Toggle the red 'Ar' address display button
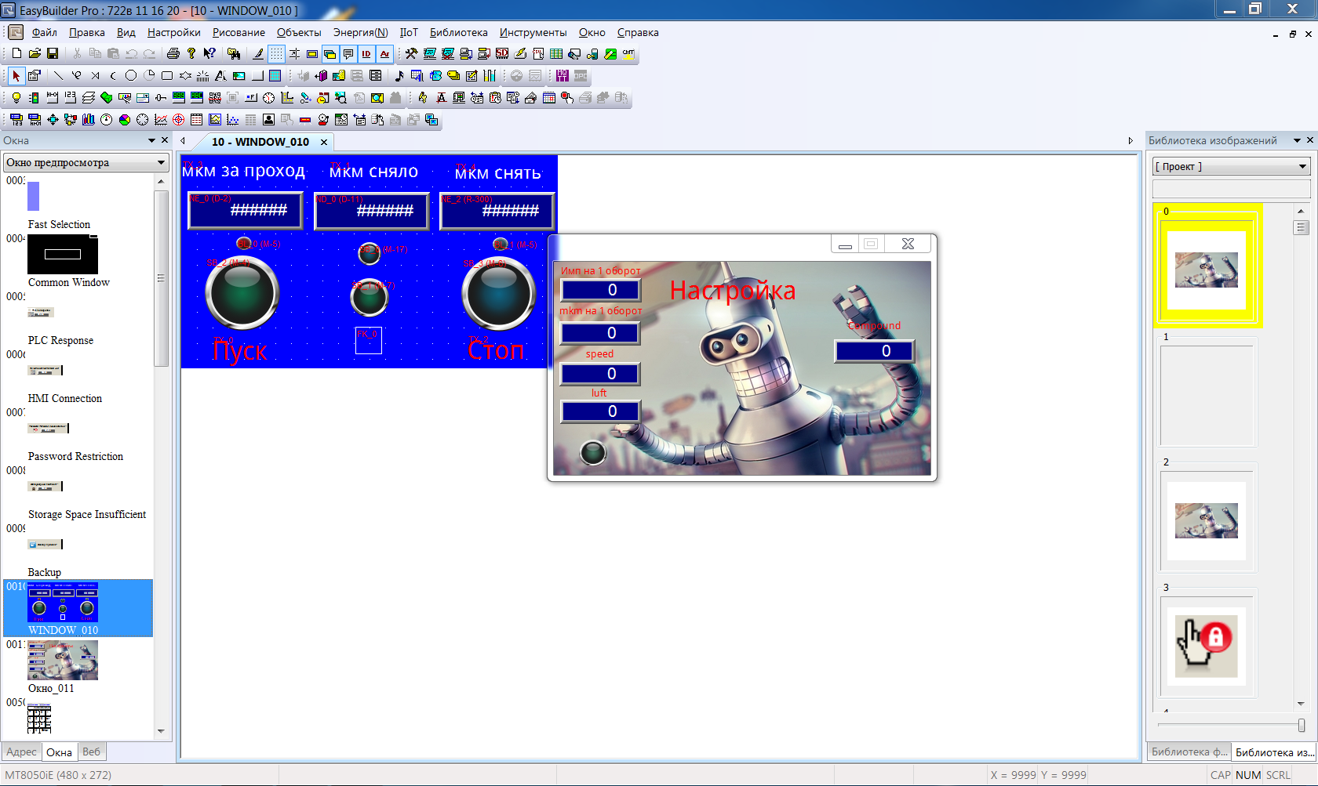Image resolution: width=1318 pixels, height=786 pixels. (x=384, y=53)
